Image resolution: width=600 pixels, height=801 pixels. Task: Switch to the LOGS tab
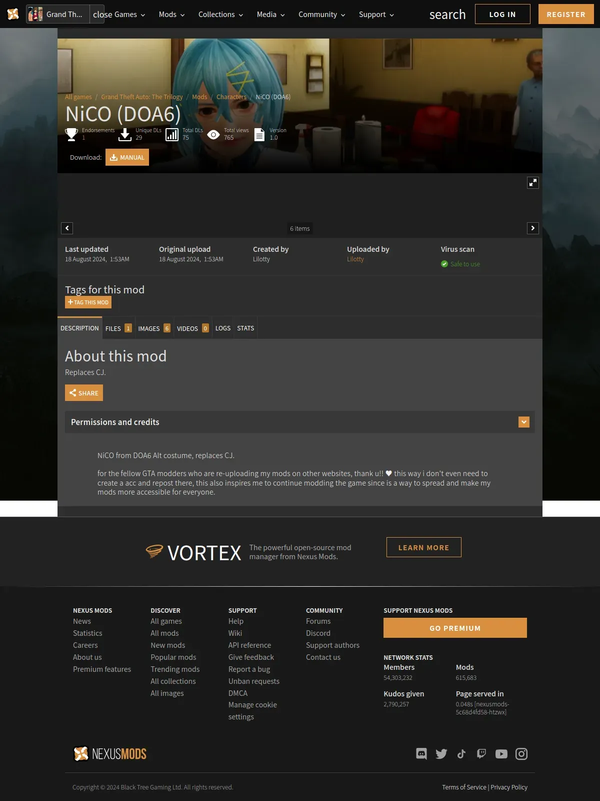pos(223,328)
